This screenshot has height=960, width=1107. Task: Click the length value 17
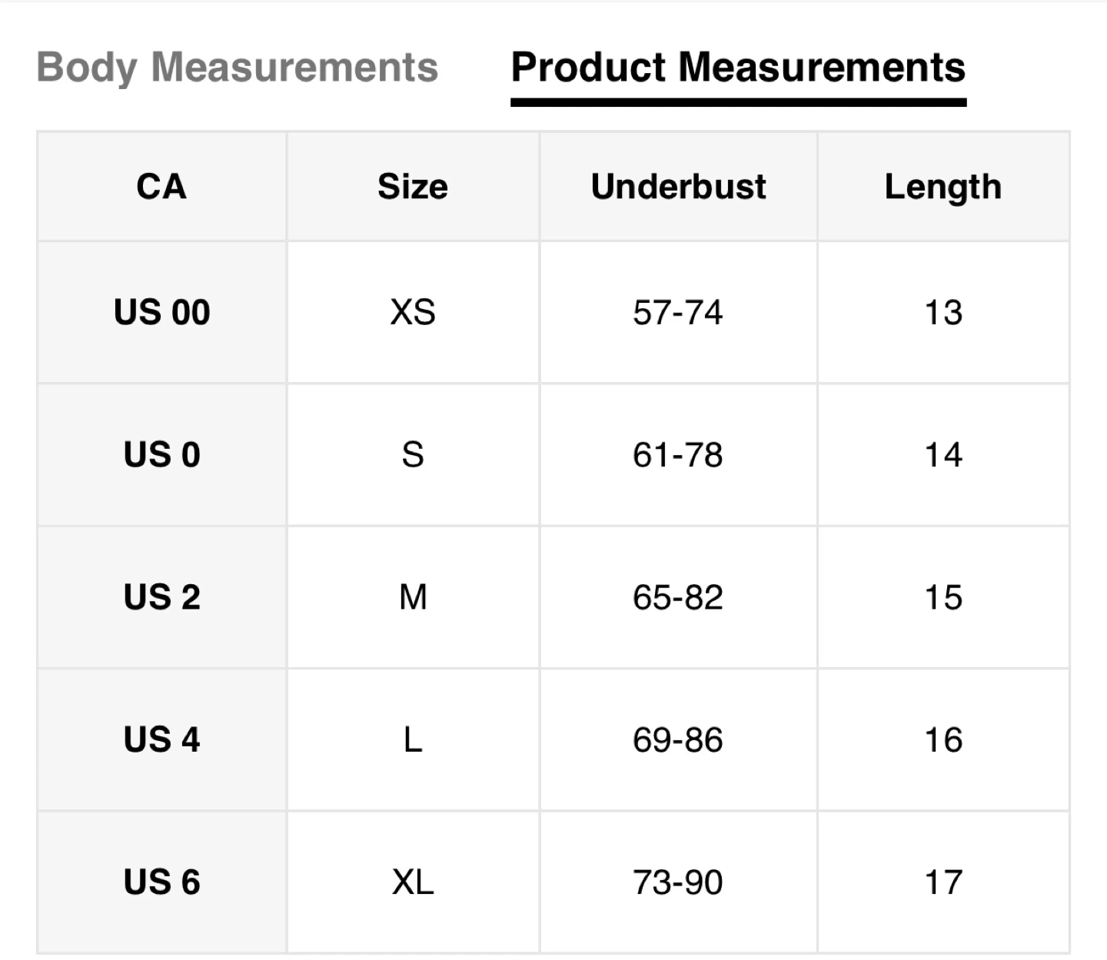(942, 882)
